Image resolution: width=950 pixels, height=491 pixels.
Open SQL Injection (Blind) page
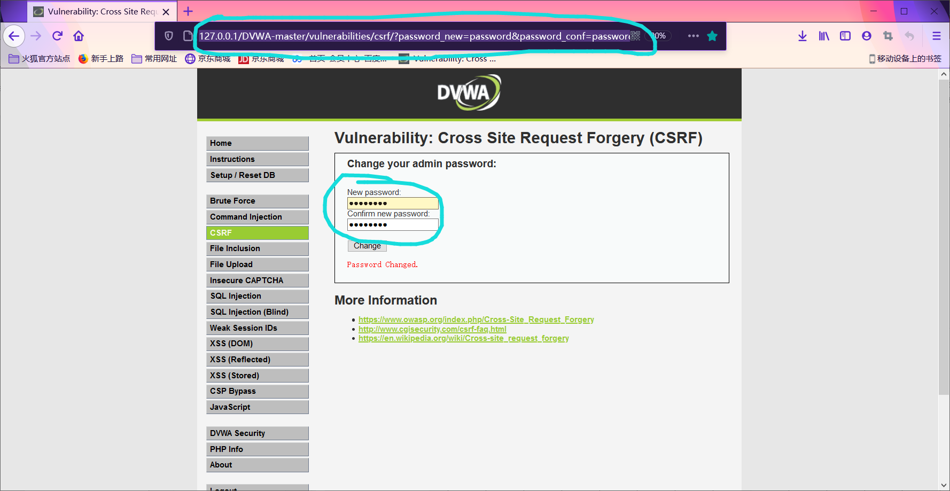258,312
